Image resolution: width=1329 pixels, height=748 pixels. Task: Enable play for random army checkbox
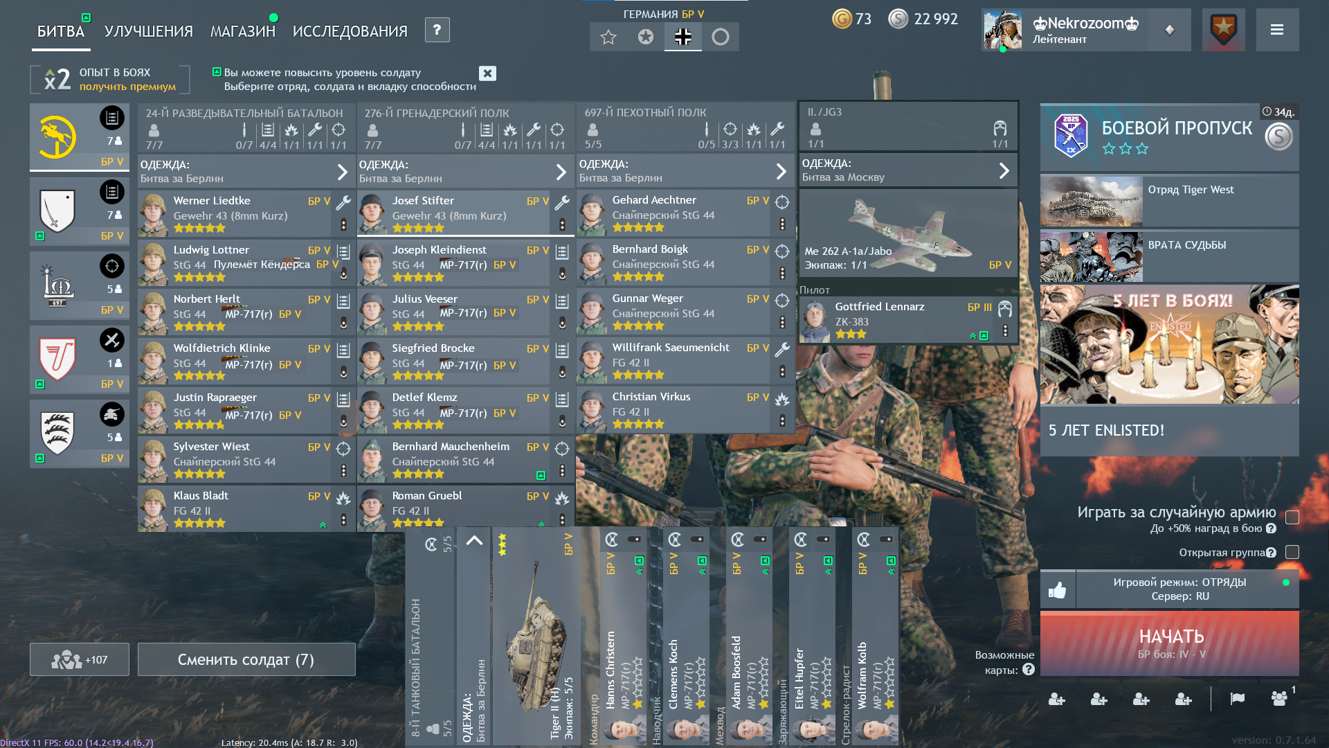1292,517
